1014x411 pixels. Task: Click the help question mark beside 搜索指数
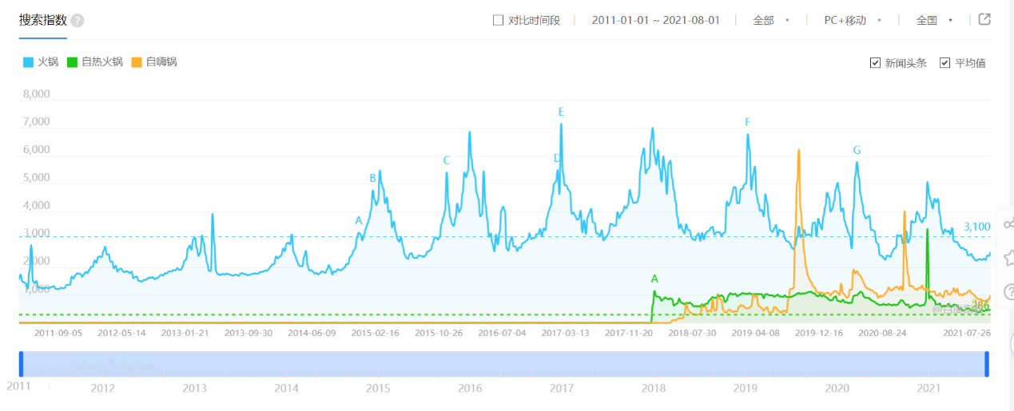click(77, 21)
